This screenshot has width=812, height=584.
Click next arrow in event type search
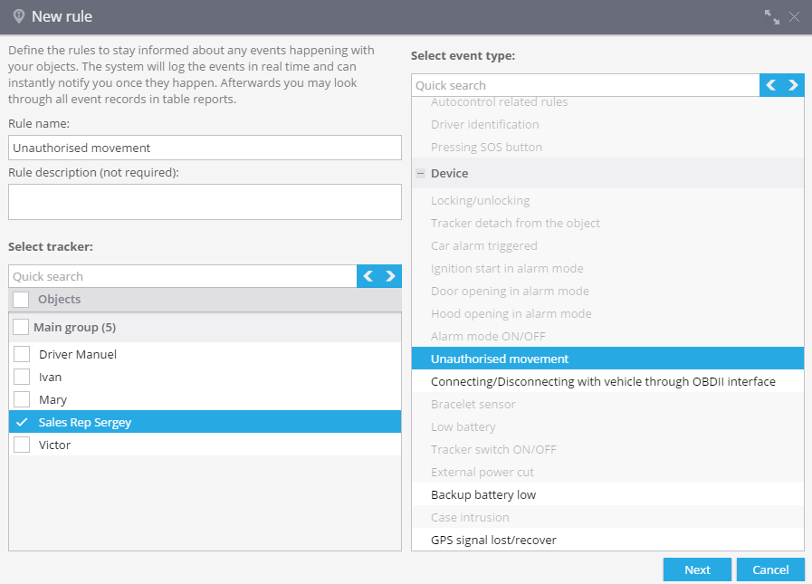793,85
